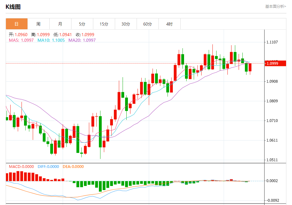Open the 4时 four-hour chart tab

pyautogui.click(x=169, y=24)
